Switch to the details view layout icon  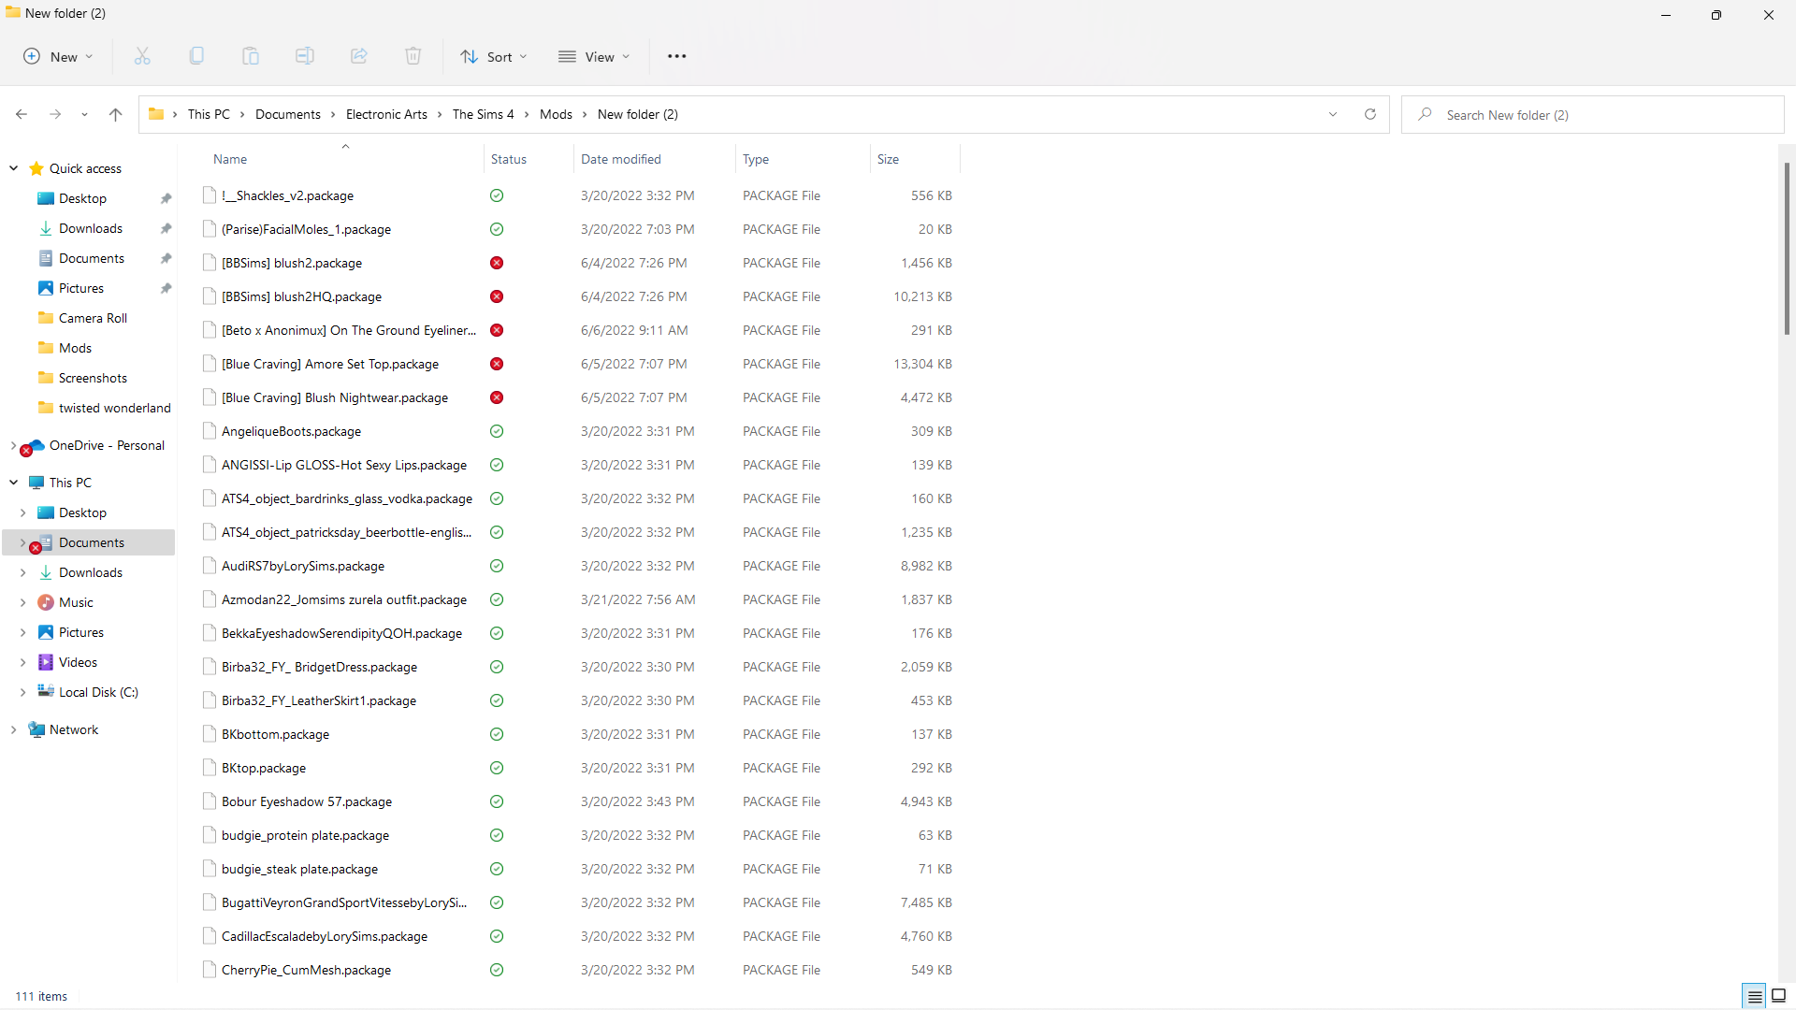(1755, 996)
